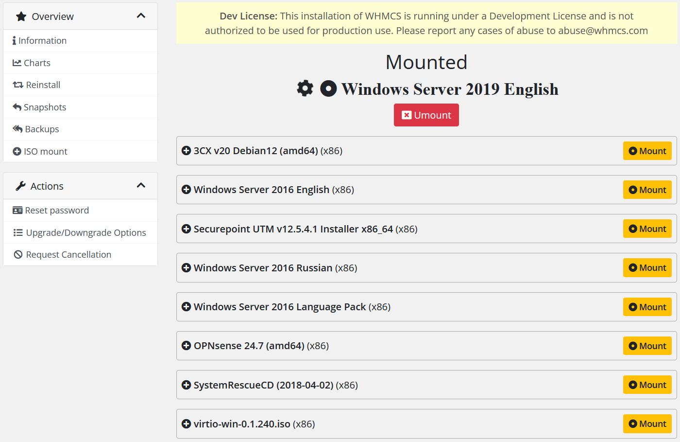
Task: Click the ban icon by Request Cancellation
Action: pyautogui.click(x=18, y=255)
